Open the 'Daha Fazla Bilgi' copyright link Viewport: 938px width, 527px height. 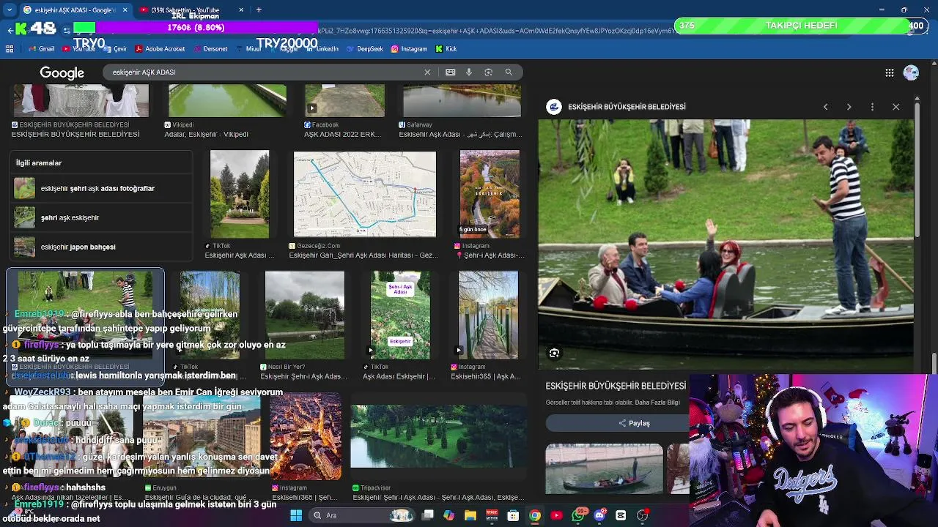657,403
